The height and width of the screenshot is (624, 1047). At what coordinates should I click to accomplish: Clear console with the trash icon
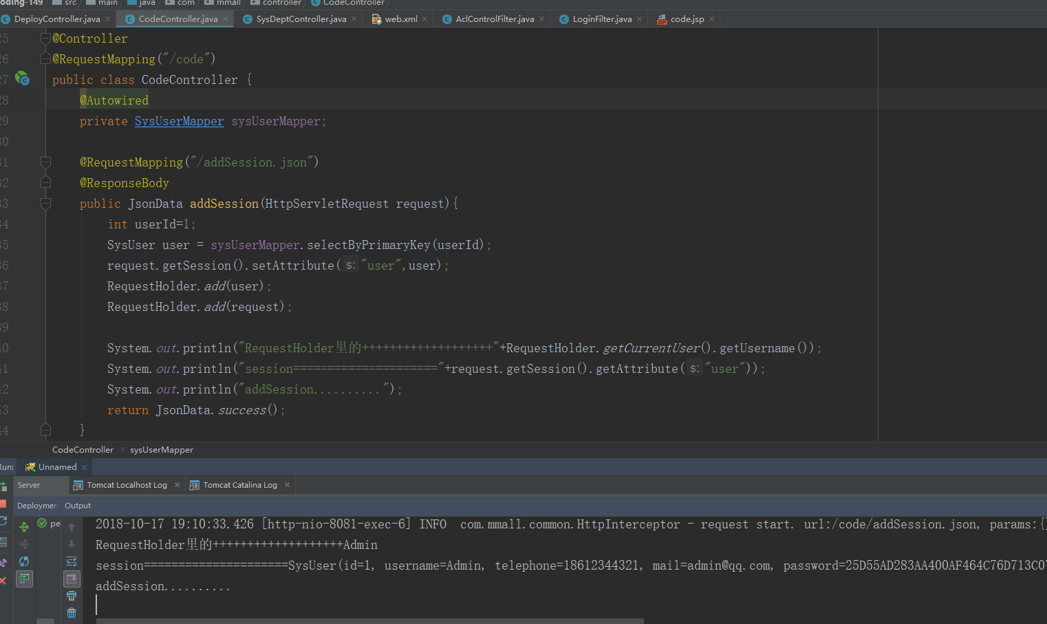[x=72, y=612]
